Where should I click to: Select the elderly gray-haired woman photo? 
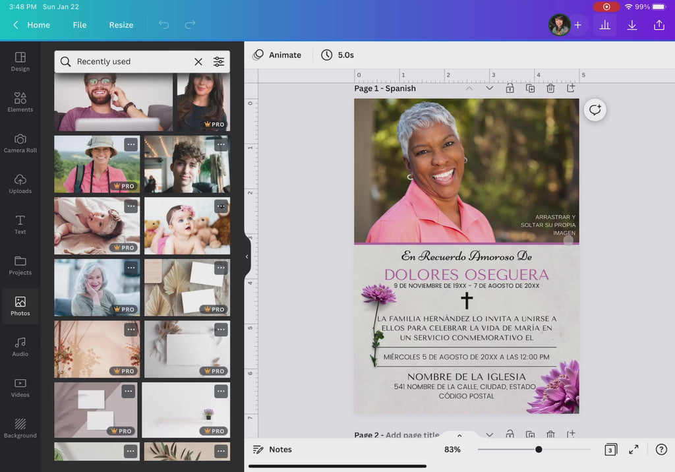(97, 287)
